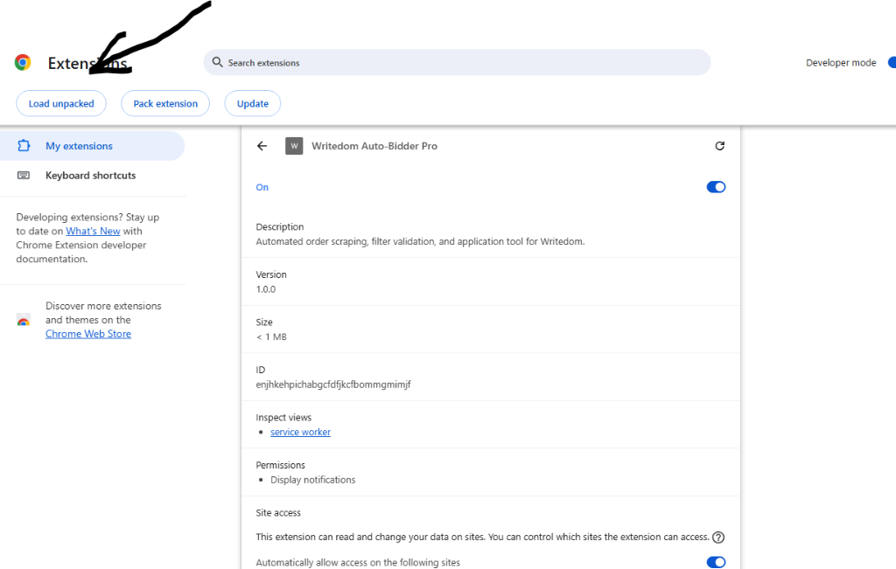Click the Automated order scraping description text
Image resolution: width=896 pixels, height=569 pixels.
tap(420, 241)
